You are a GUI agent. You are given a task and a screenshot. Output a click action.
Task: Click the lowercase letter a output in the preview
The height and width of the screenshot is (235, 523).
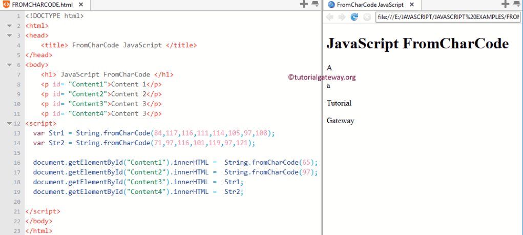coord(328,86)
